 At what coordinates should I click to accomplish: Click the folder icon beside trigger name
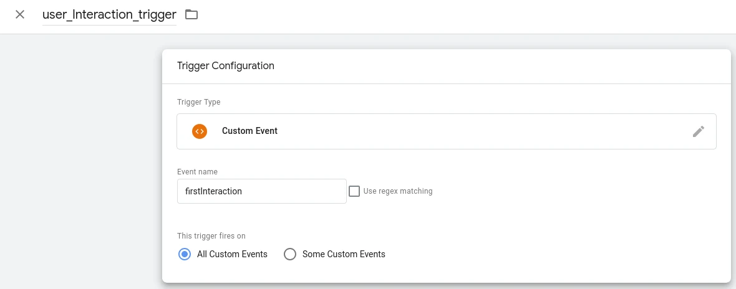[x=191, y=14]
